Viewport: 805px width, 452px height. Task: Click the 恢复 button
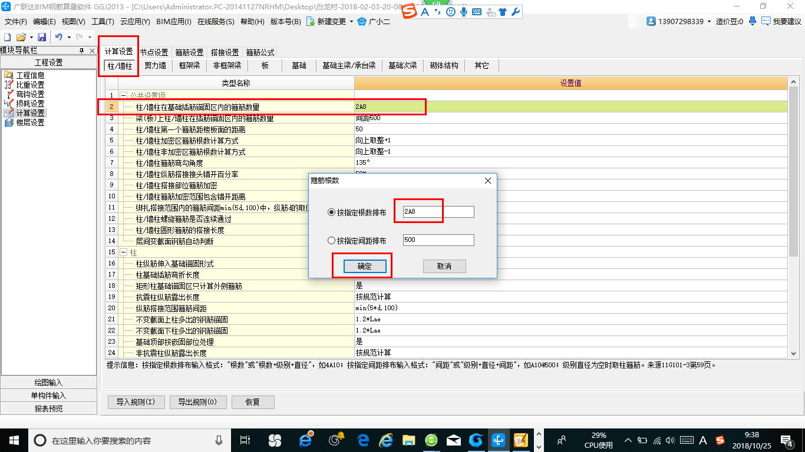(x=253, y=403)
